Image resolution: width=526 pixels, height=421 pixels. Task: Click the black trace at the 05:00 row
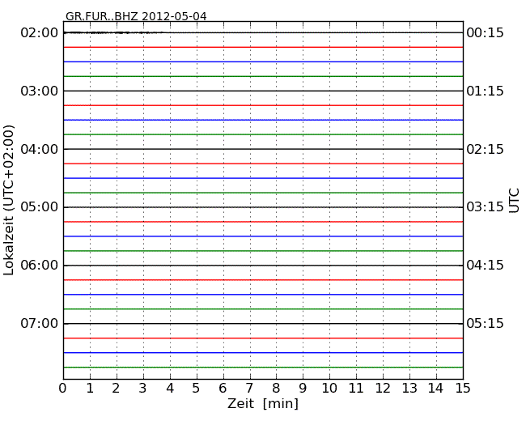point(263,207)
